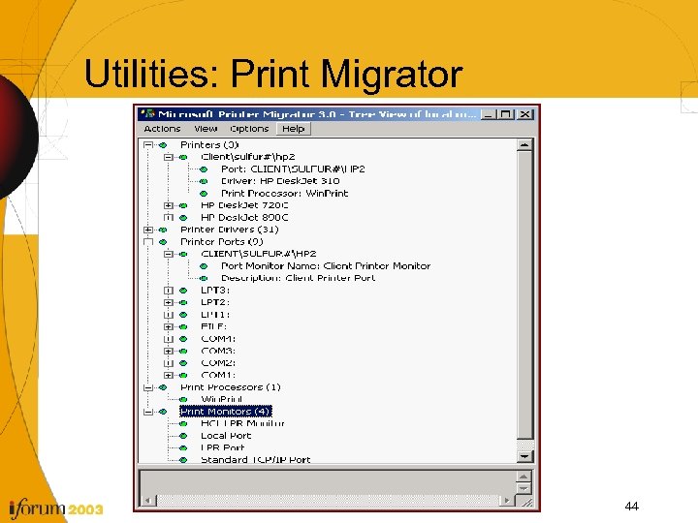Click the green icon beside Print Processors (1)
The height and width of the screenshot is (523, 698).
pyautogui.click(x=163, y=387)
